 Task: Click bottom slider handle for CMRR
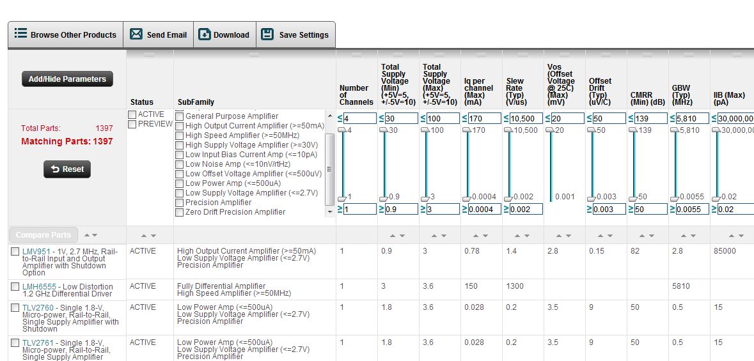634,199
